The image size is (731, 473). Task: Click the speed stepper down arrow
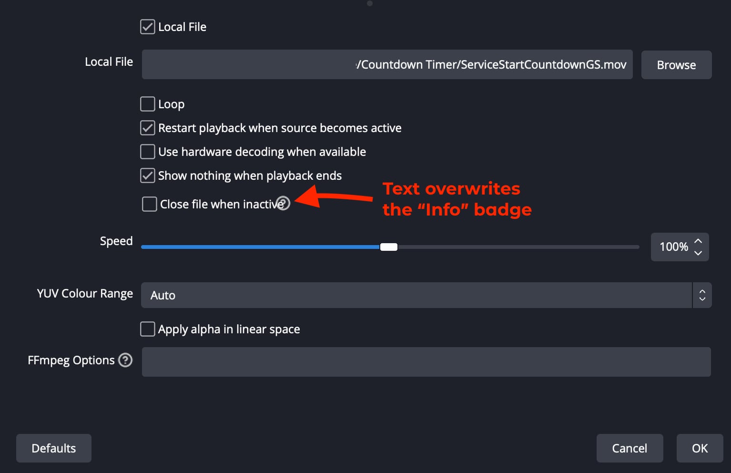(698, 253)
